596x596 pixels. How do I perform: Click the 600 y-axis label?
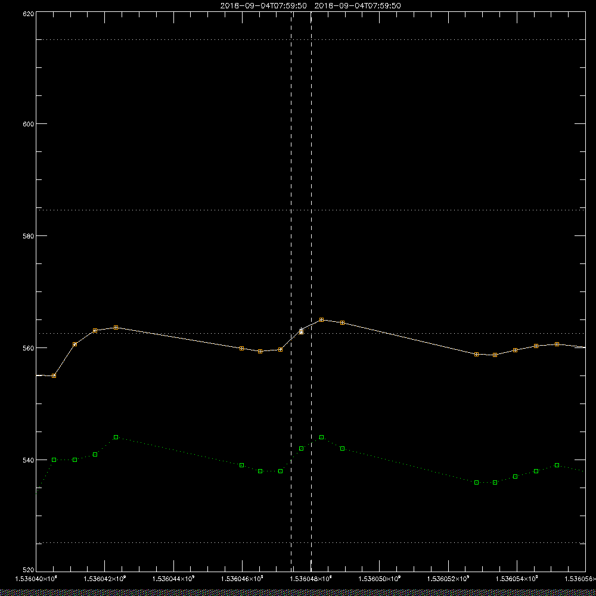29,124
